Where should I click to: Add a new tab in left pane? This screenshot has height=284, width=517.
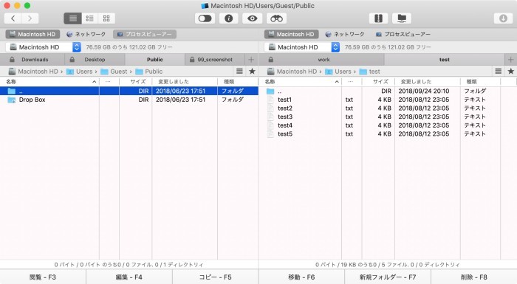[251, 60]
